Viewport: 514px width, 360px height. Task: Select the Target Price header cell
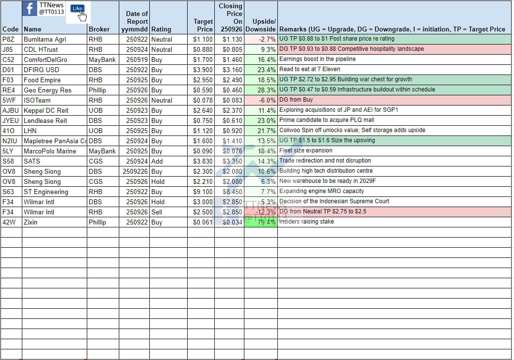pyautogui.click(x=201, y=17)
